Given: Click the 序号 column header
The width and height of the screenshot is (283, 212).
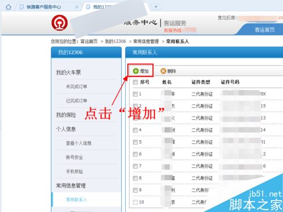Looking at the screenshot, I should pos(145,82).
